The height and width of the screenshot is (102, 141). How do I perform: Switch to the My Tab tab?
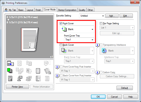[10, 10]
